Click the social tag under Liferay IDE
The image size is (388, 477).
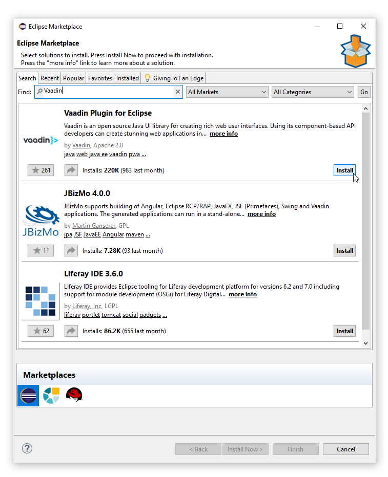pos(130,315)
